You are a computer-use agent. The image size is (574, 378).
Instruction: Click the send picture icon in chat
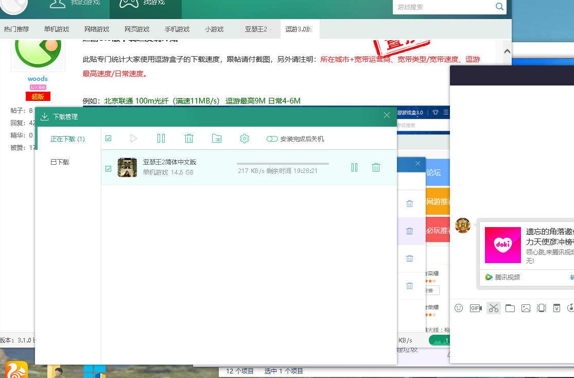[526, 308]
